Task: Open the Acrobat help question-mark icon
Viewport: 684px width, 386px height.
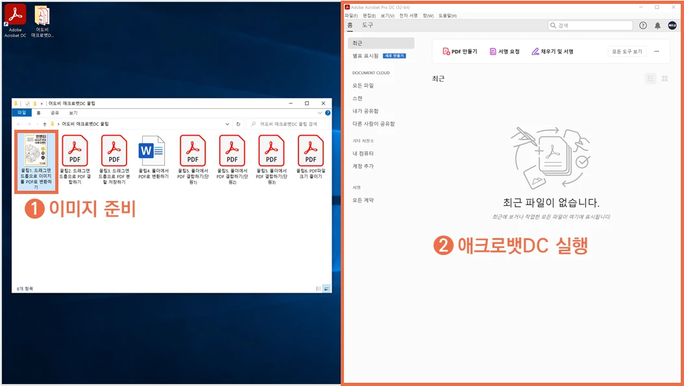Action: point(643,25)
